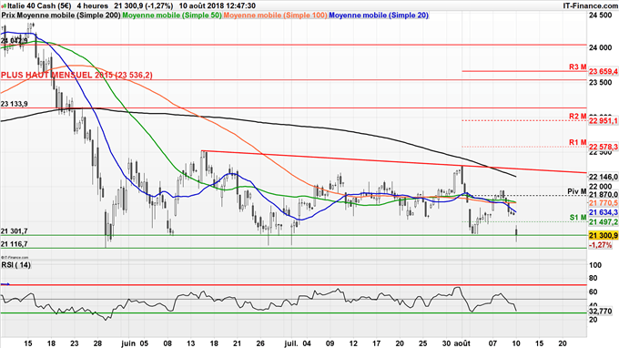Image resolution: width=619 pixels, height=348 pixels.
Task: Click the small indicator icon before 'Italie 40 Cash'
Action: click(x=4, y=6)
